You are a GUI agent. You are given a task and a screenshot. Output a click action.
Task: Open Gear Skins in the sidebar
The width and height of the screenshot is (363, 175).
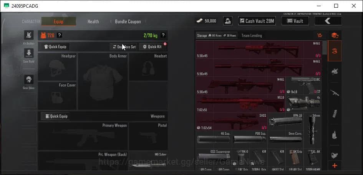29,79
